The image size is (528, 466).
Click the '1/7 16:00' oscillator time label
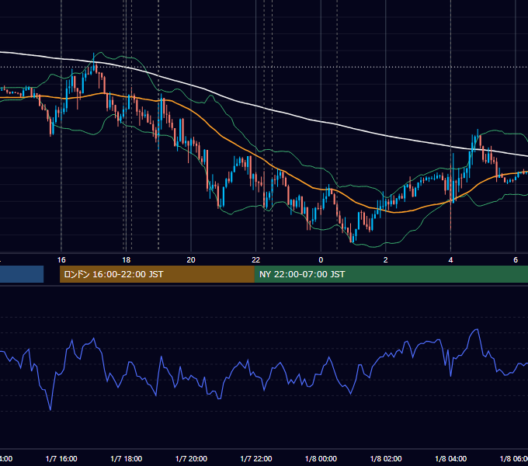(x=61, y=458)
